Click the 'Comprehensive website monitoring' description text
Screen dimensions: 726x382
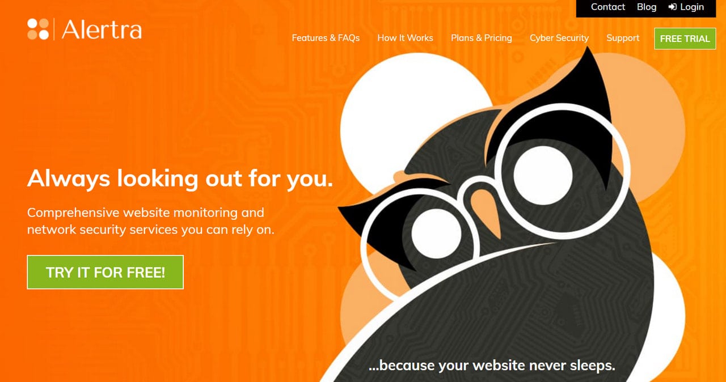150,221
